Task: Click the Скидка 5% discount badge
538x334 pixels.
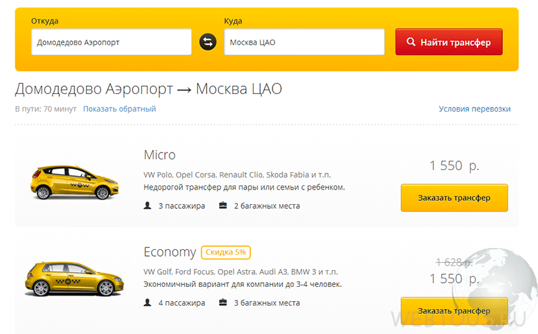Action: coord(226,252)
